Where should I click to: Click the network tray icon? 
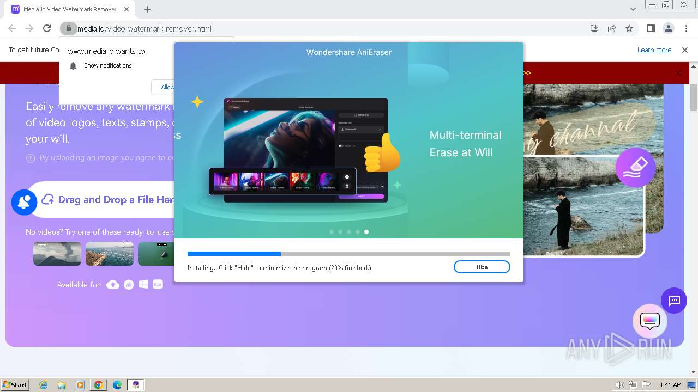click(x=633, y=385)
